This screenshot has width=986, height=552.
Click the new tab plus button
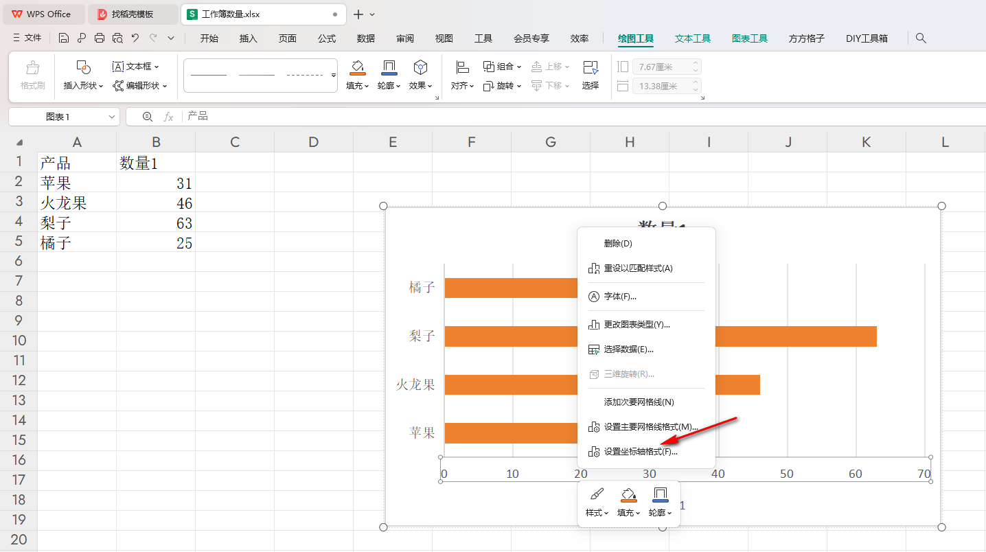[x=358, y=14]
